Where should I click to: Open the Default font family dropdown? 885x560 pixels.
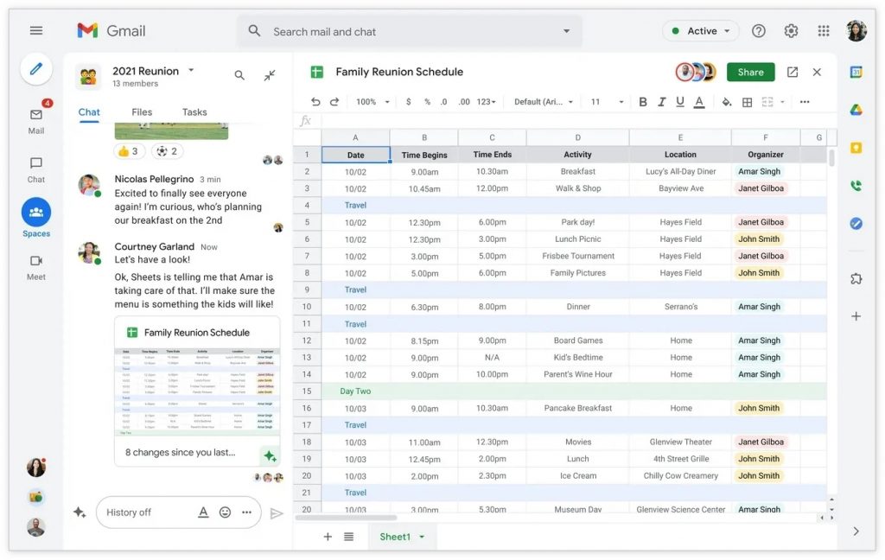coord(544,102)
